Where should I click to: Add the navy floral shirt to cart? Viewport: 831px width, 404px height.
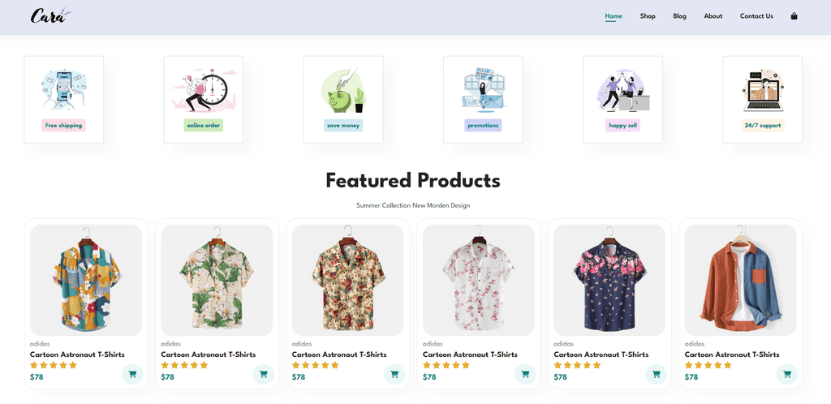[x=656, y=374]
